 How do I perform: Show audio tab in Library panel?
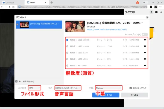coord(161,12)
